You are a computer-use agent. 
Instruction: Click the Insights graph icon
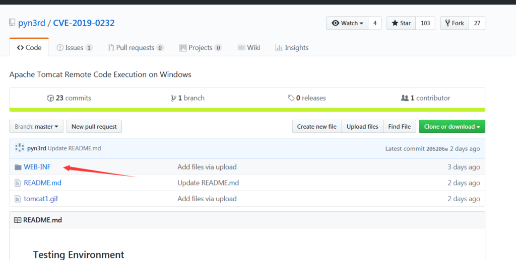pos(279,48)
